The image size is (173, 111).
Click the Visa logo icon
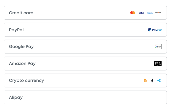141,13
